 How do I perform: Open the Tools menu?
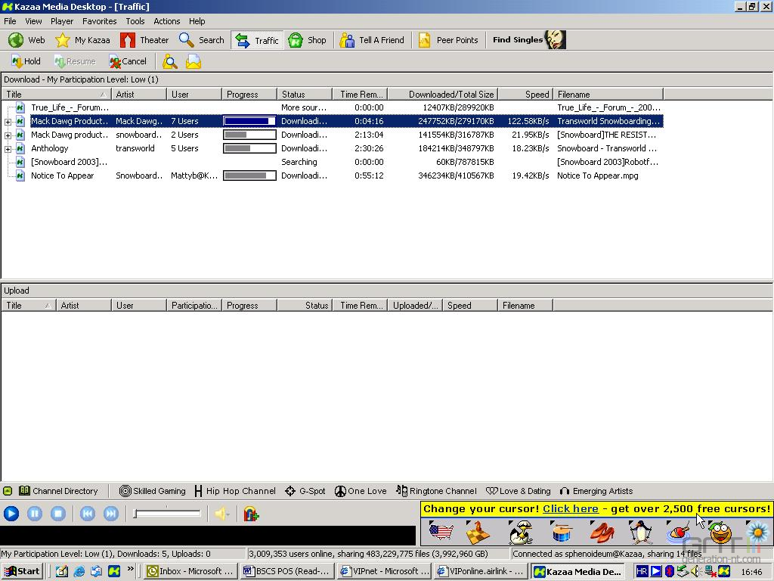(x=135, y=21)
